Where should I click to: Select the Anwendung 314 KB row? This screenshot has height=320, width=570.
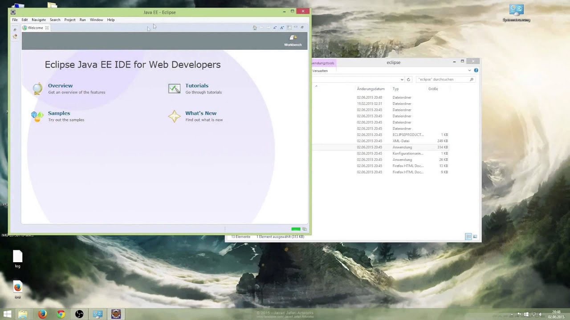click(380, 147)
